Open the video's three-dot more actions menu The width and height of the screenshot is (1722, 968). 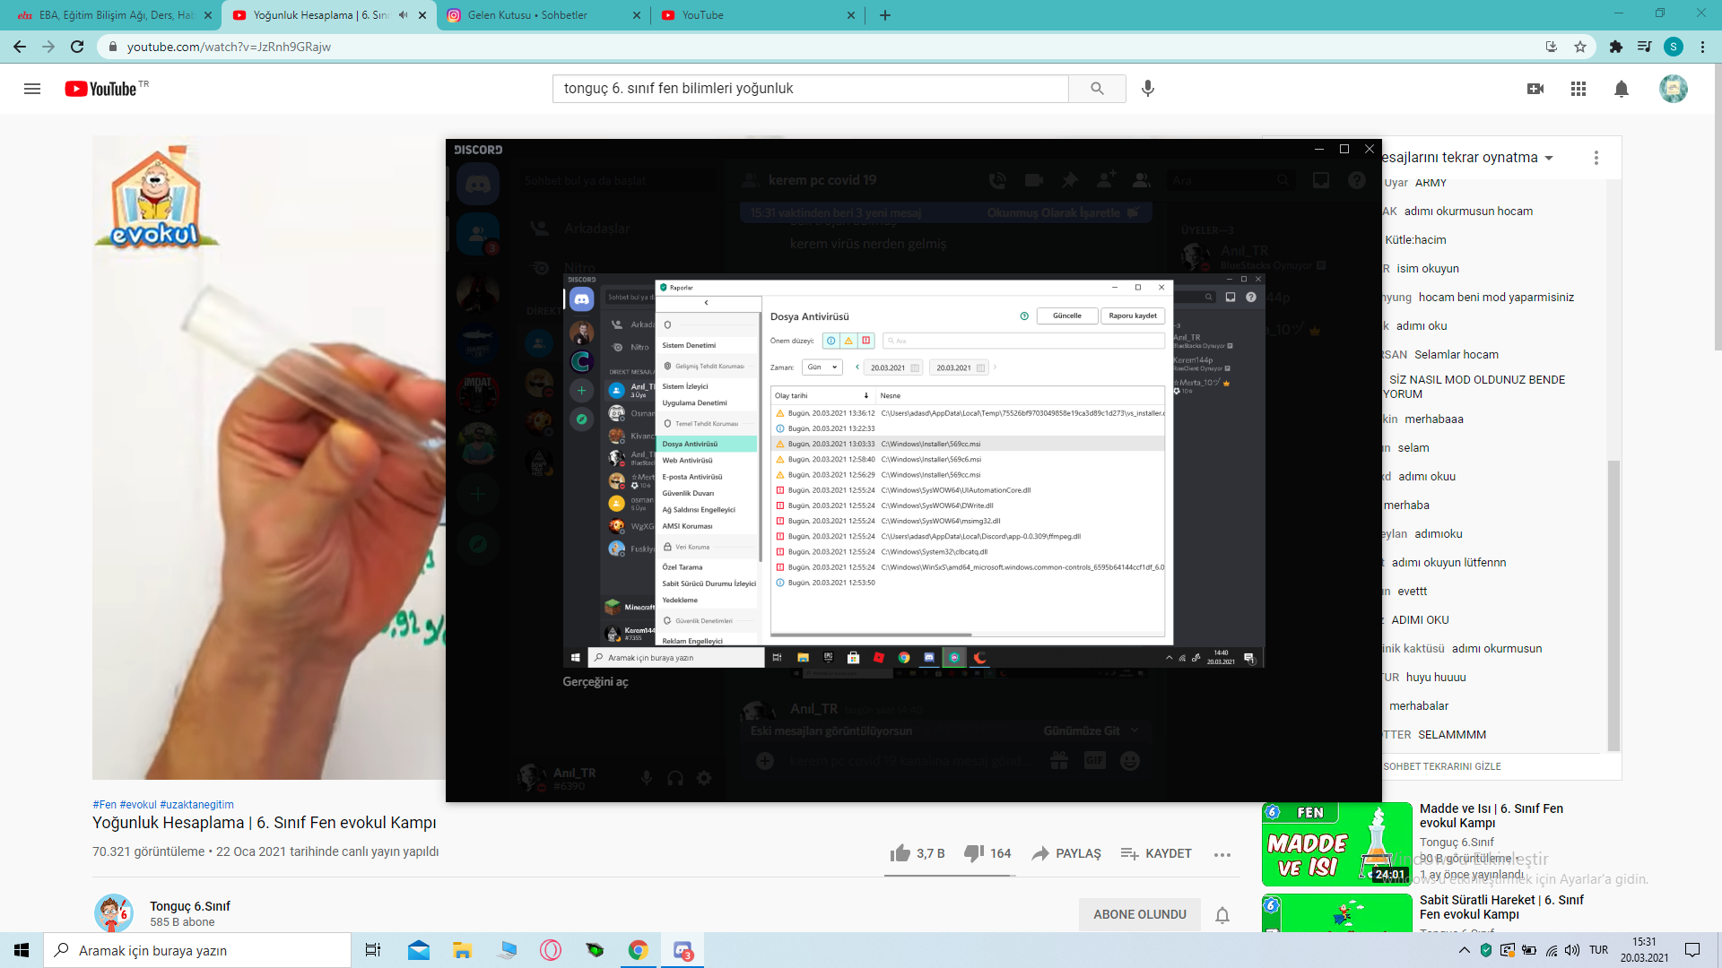coord(1222,854)
